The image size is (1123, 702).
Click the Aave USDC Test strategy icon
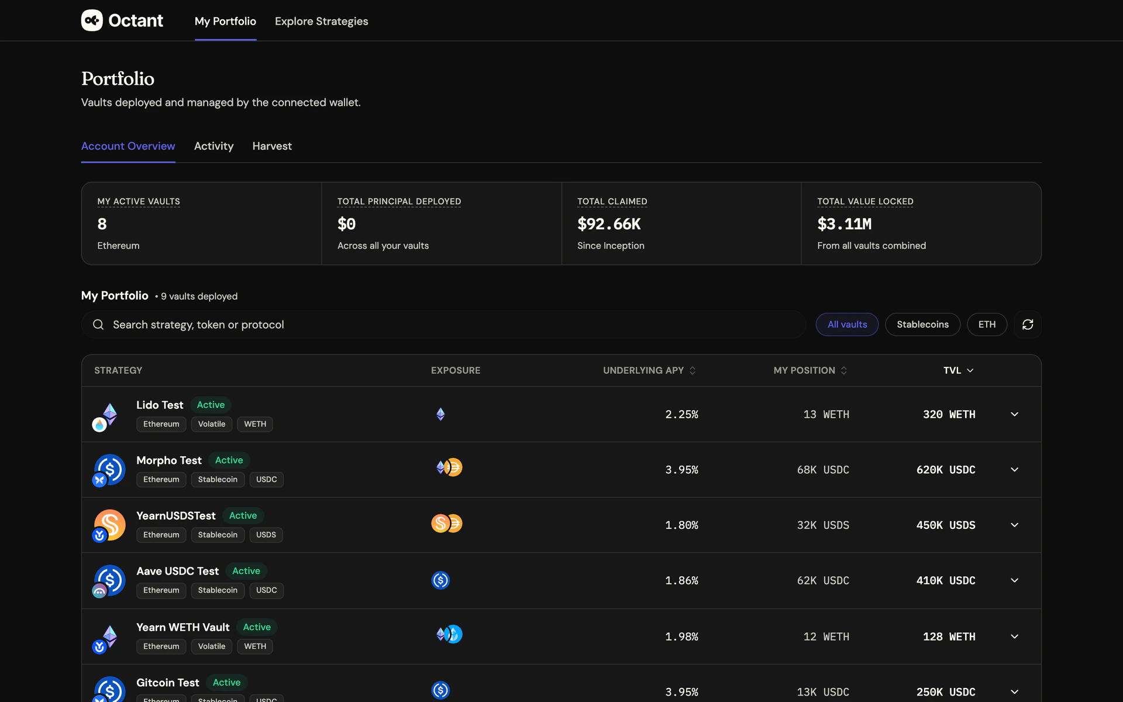pos(109,580)
